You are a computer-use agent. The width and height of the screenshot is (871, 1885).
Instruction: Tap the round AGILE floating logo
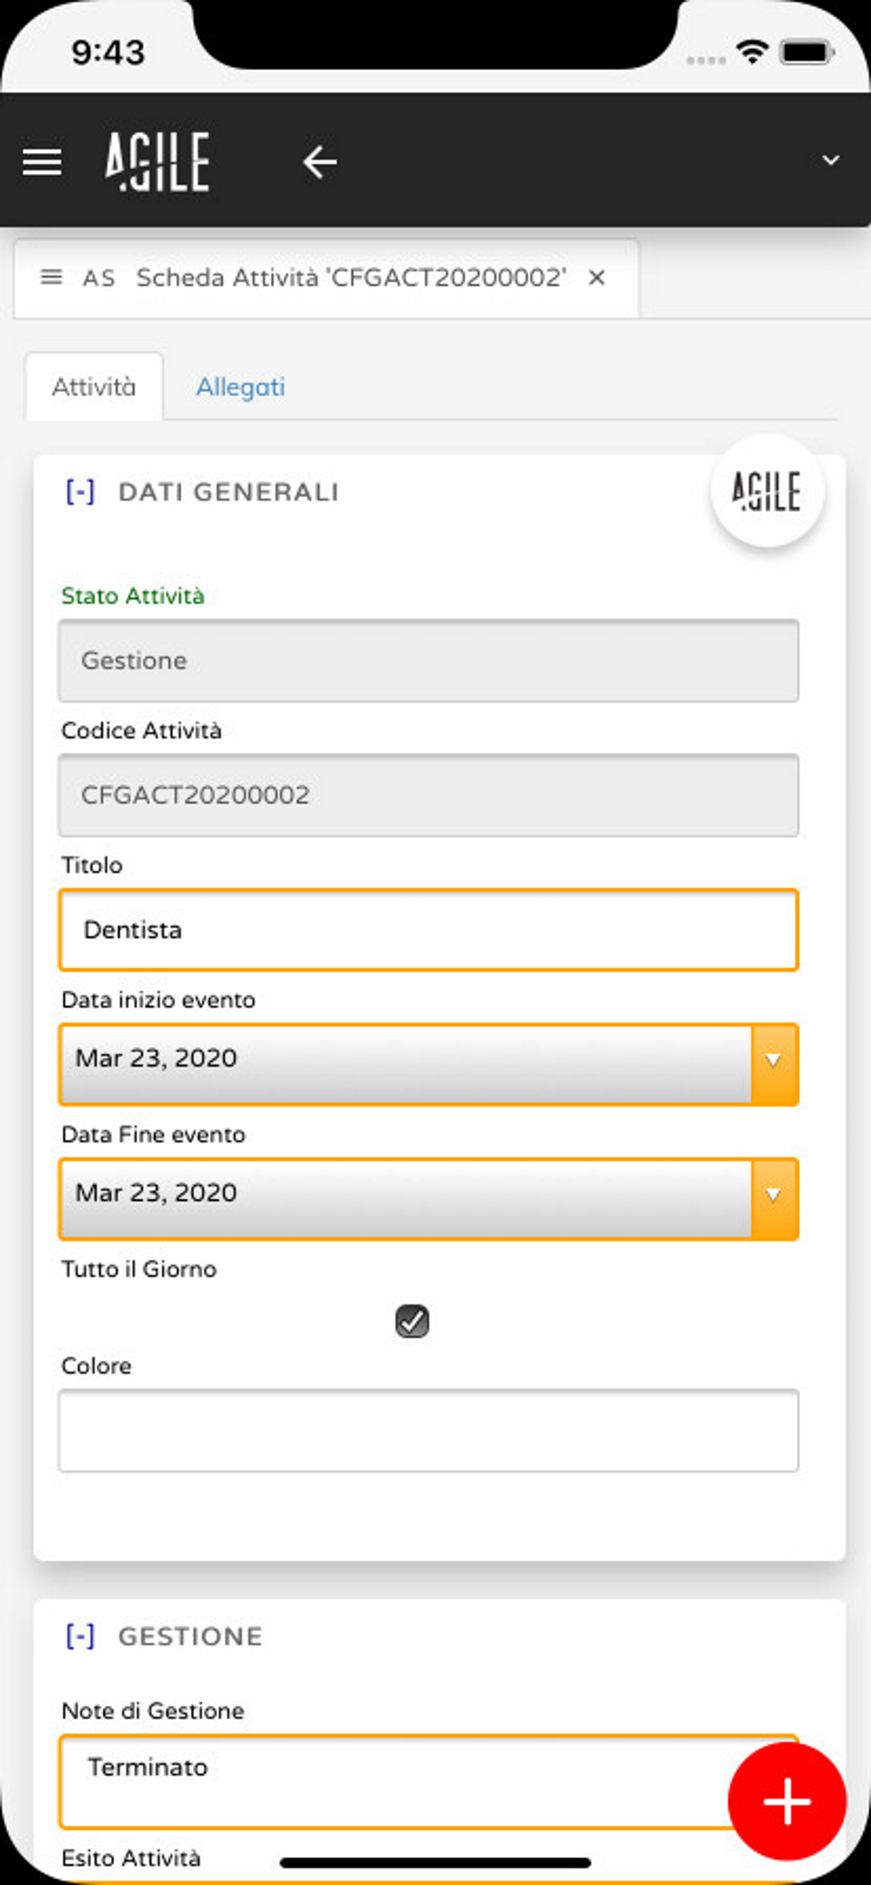(x=767, y=490)
